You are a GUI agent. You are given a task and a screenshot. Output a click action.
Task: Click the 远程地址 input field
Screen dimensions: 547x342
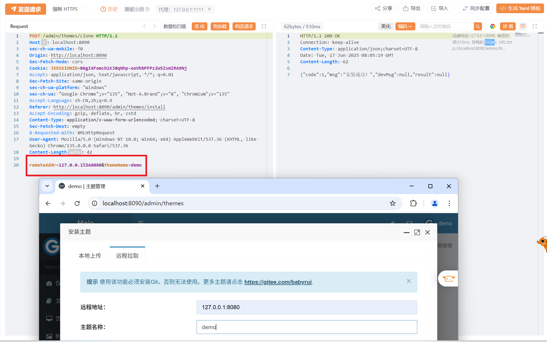click(x=307, y=307)
